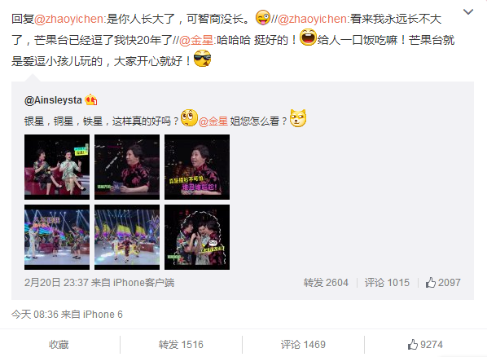Viewport: 487px width, 357px height.
Task: Like the quoted post showing 2097
Action: (x=443, y=282)
